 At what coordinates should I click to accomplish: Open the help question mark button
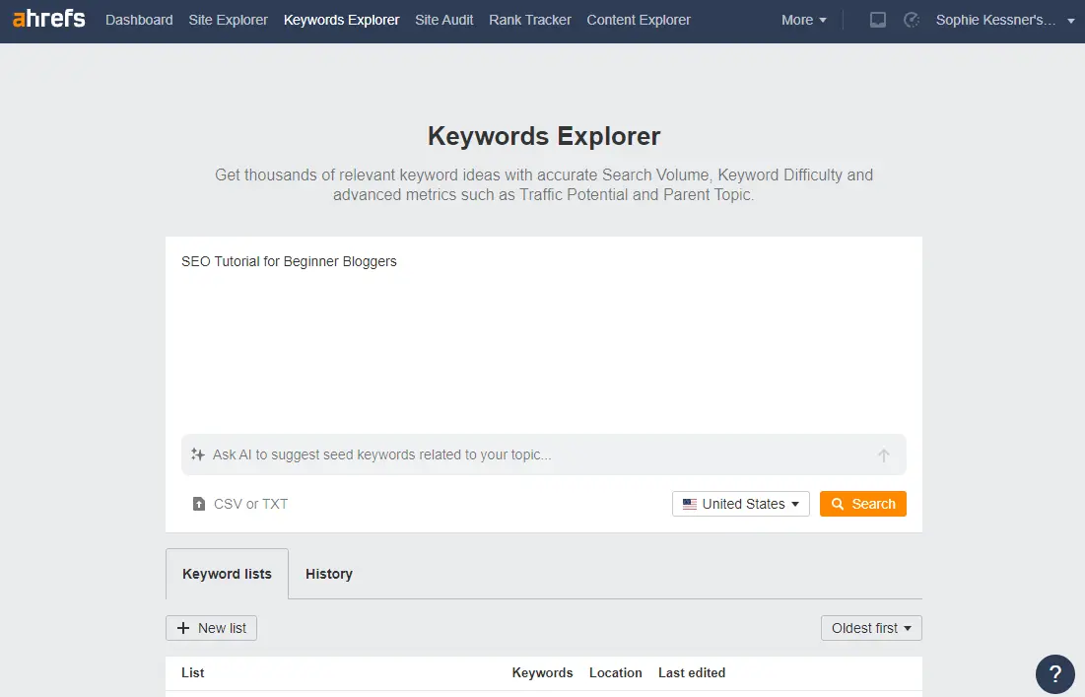1054,674
